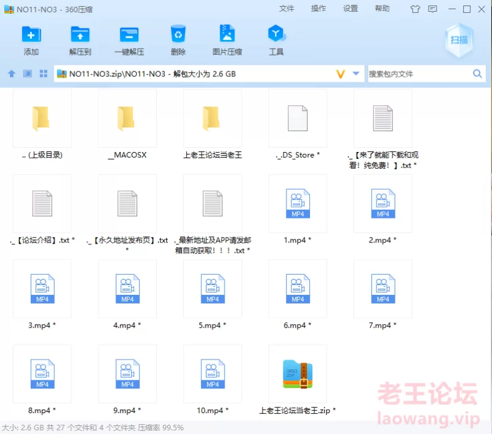Viewport: 492px width, 434px height.
Task: Open the 工具 (Tools) icon
Action: click(276, 33)
